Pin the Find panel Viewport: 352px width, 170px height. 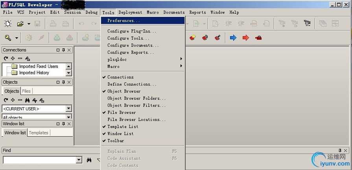pos(340,150)
